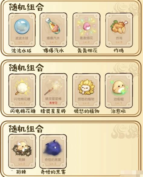This screenshot has height=177, width=143.
Task: Click the 荆棘 thorns creature icon
Action: click(x=22, y=148)
